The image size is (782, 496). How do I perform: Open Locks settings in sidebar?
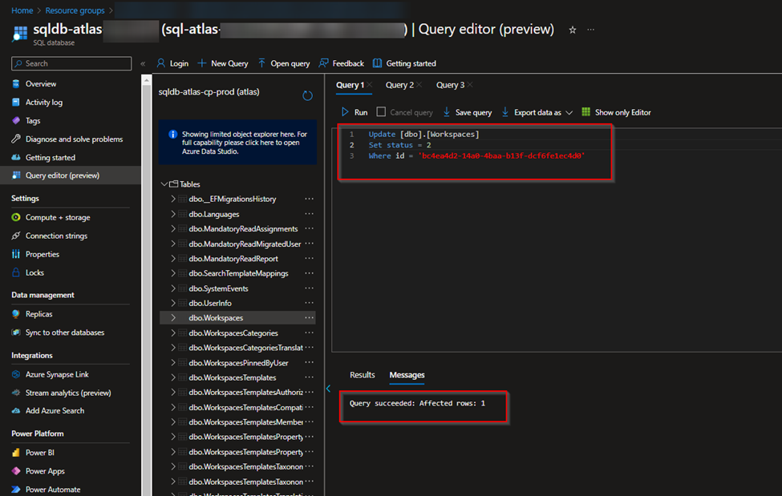click(34, 272)
